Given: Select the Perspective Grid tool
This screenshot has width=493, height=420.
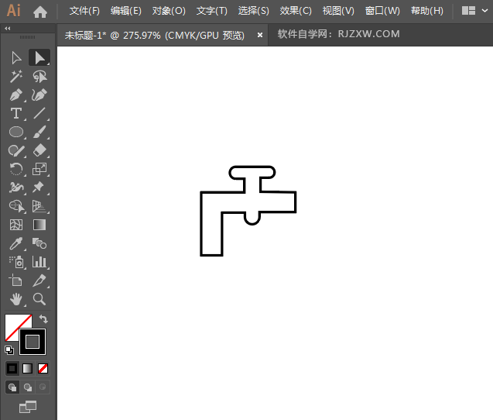Looking at the screenshot, I should coord(39,206).
